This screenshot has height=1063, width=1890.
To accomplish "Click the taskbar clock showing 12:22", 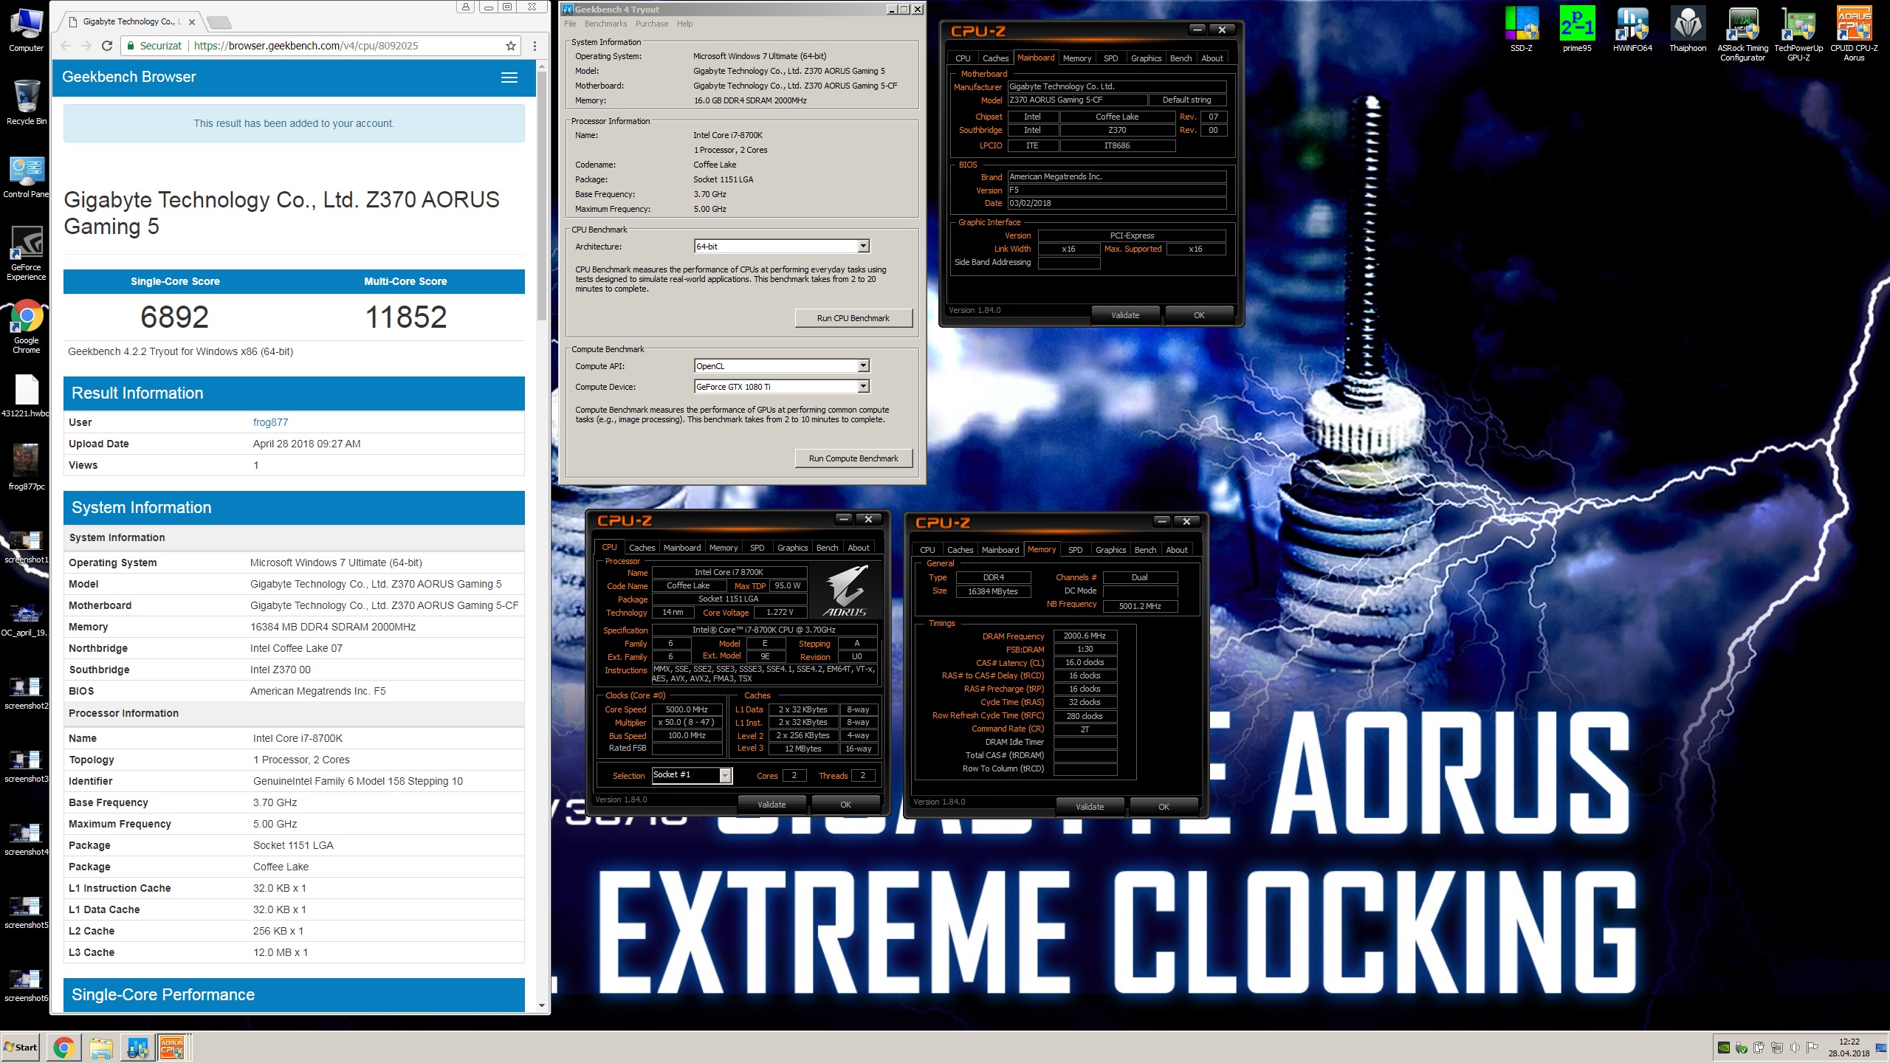I will [x=1849, y=1047].
